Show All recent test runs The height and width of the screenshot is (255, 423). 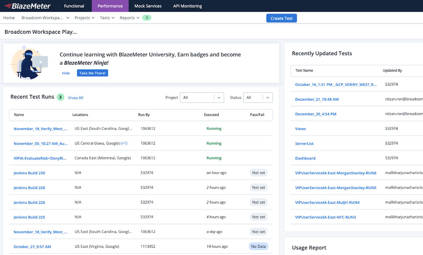click(75, 98)
